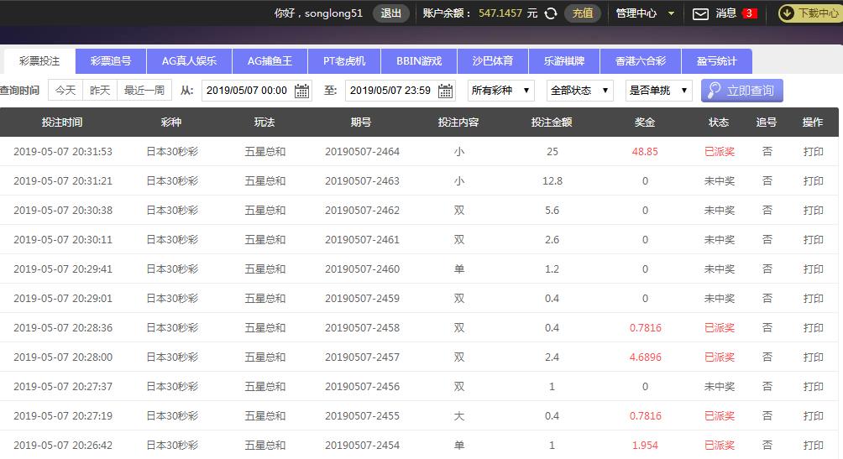Viewport: 843px width, 459px height.
Task: Click the 已派奖 status for period 20190507-2455
Action: [x=720, y=416]
